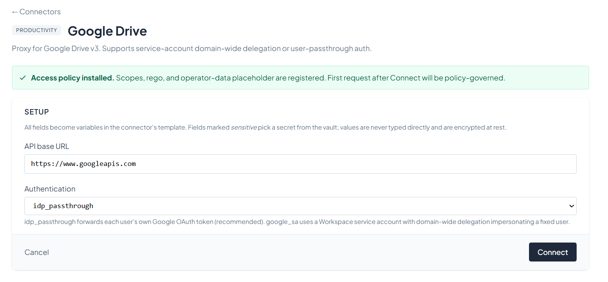Click the 'Access policy installed.' bold text
The width and height of the screenshot is (608, 282).
tap(72, 78)
